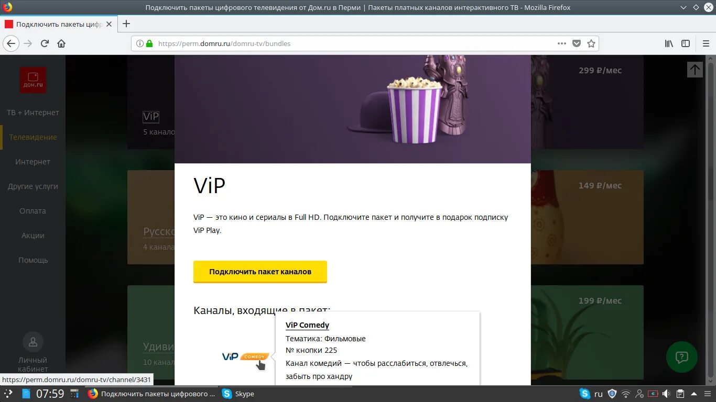Open the Firefox Library icon
Image resolution: width=716 pixels, height=402 pixels.
click(669, 43)
